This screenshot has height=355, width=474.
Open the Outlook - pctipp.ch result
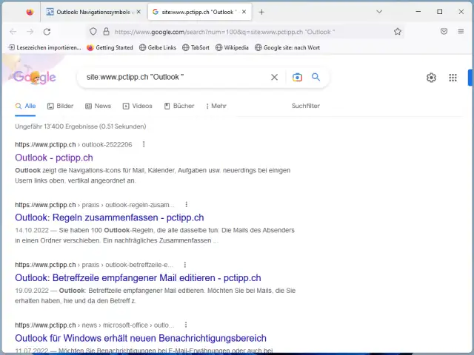54,158
